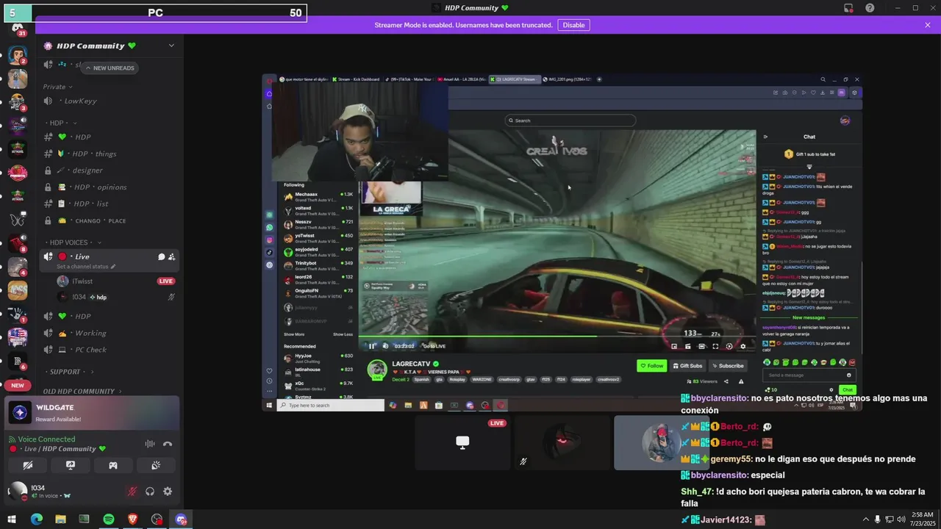Subscribe to LAGRECATV

(x=727, y=366)
